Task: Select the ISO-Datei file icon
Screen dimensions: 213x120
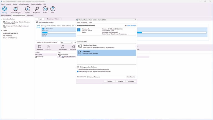Action: [80, 52]
